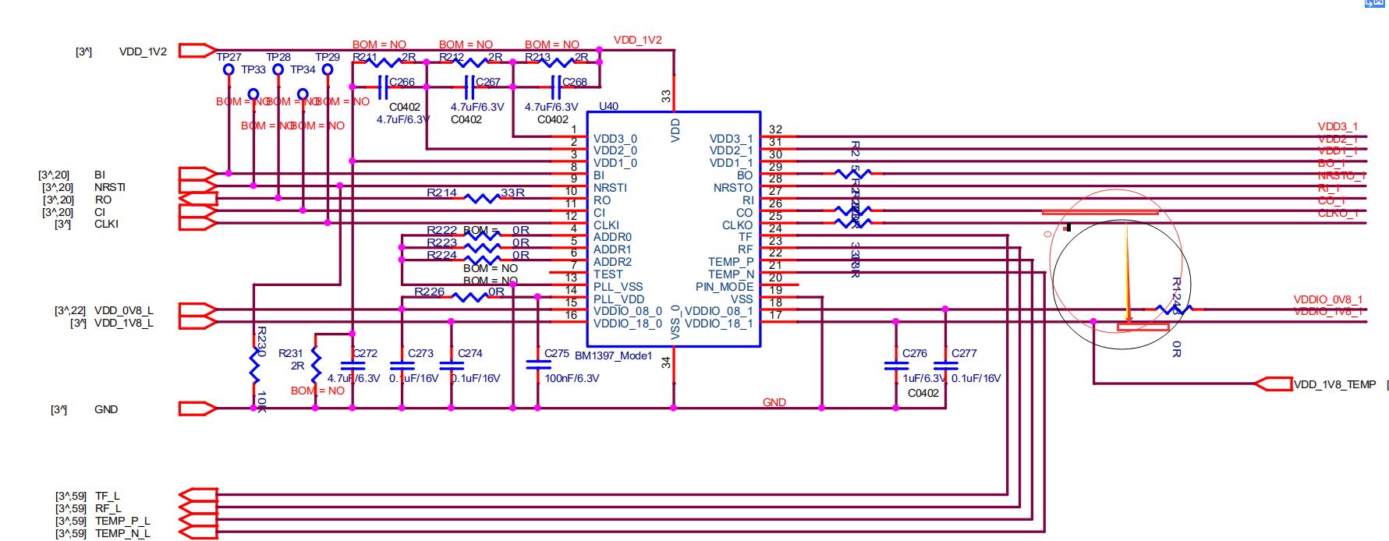Viewport: 1389px width, 541px height.
Task: Select resistor R211 designator
Action: tap(365, 57)
